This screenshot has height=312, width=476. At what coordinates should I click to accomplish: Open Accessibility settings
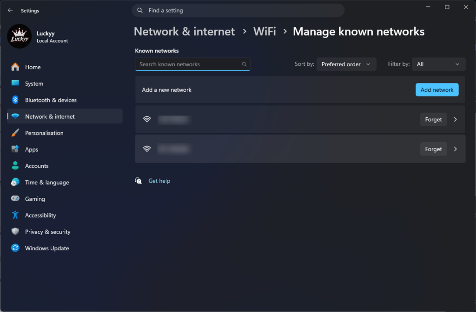(65, 215)
